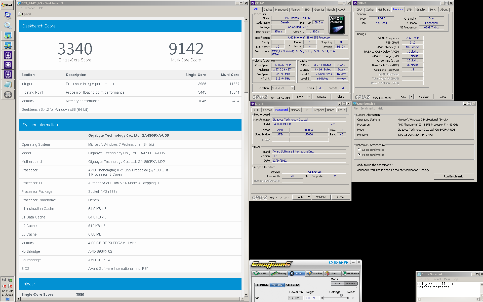Switch EasyTune6 mode to Advance

[351, 284]
